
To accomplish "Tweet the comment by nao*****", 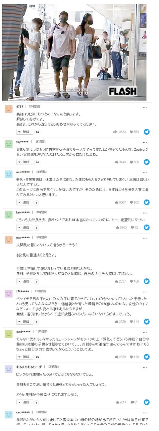I will (146, 281).
